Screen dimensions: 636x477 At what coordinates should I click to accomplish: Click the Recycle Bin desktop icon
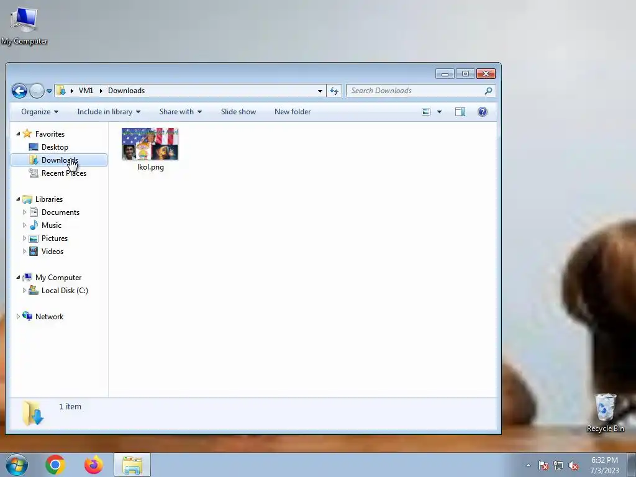(605, 412)
